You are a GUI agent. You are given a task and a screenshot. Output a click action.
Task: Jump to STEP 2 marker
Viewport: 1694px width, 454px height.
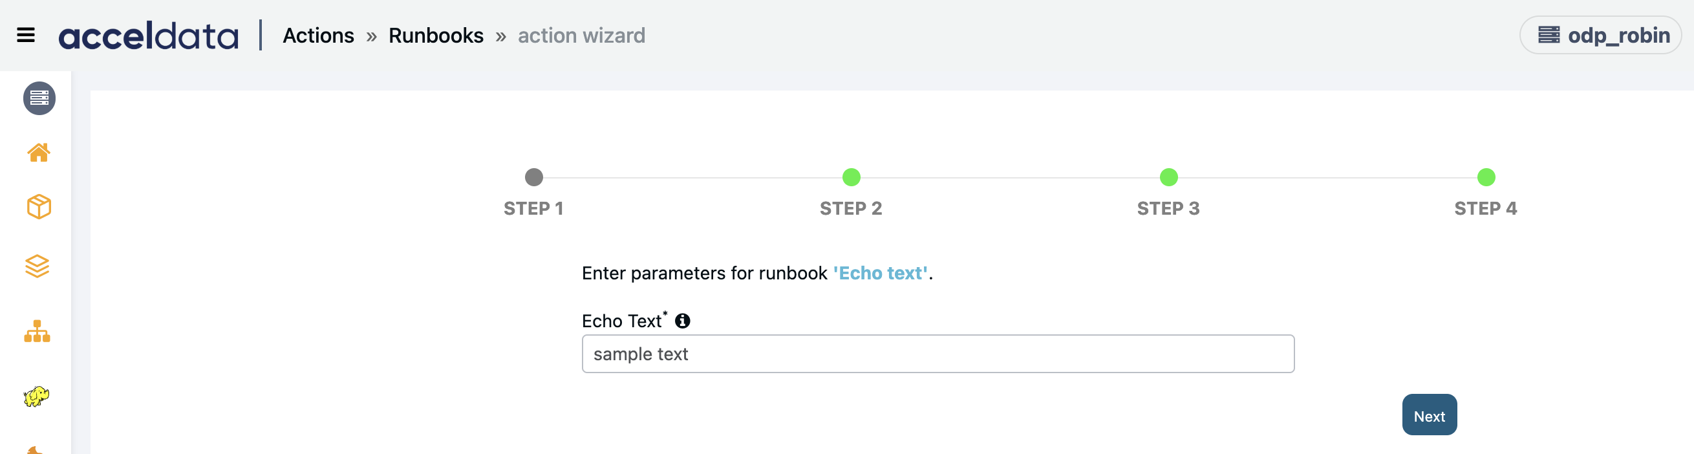tap(851, 177)
